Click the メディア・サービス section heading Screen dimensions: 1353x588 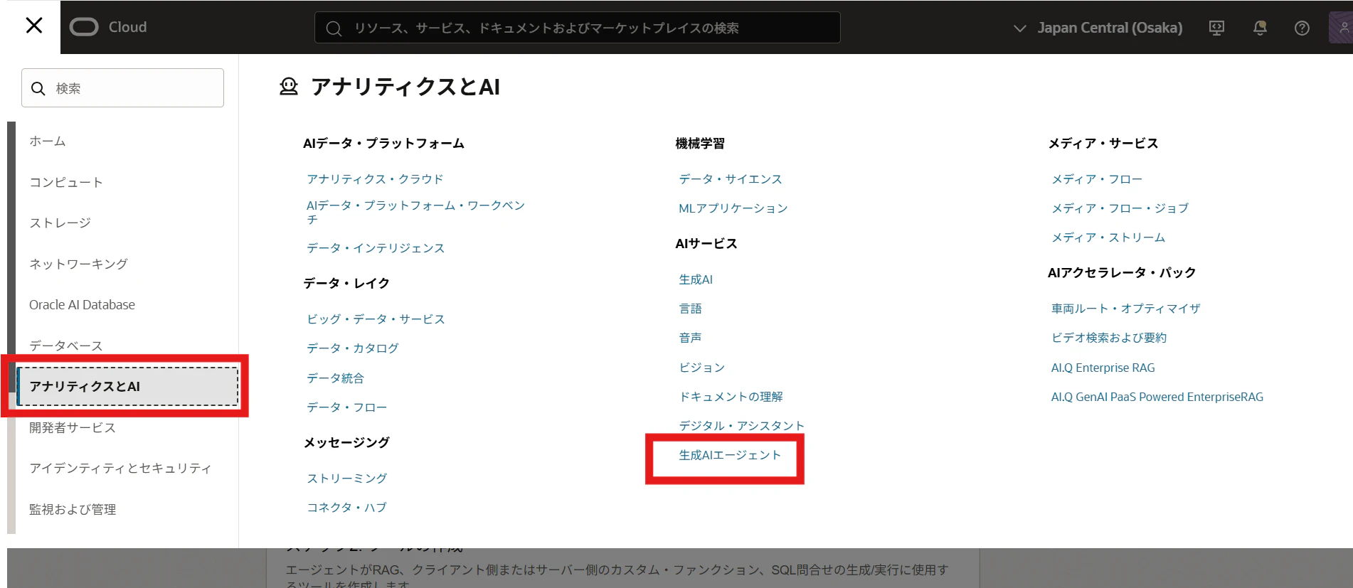point(1103,144)
